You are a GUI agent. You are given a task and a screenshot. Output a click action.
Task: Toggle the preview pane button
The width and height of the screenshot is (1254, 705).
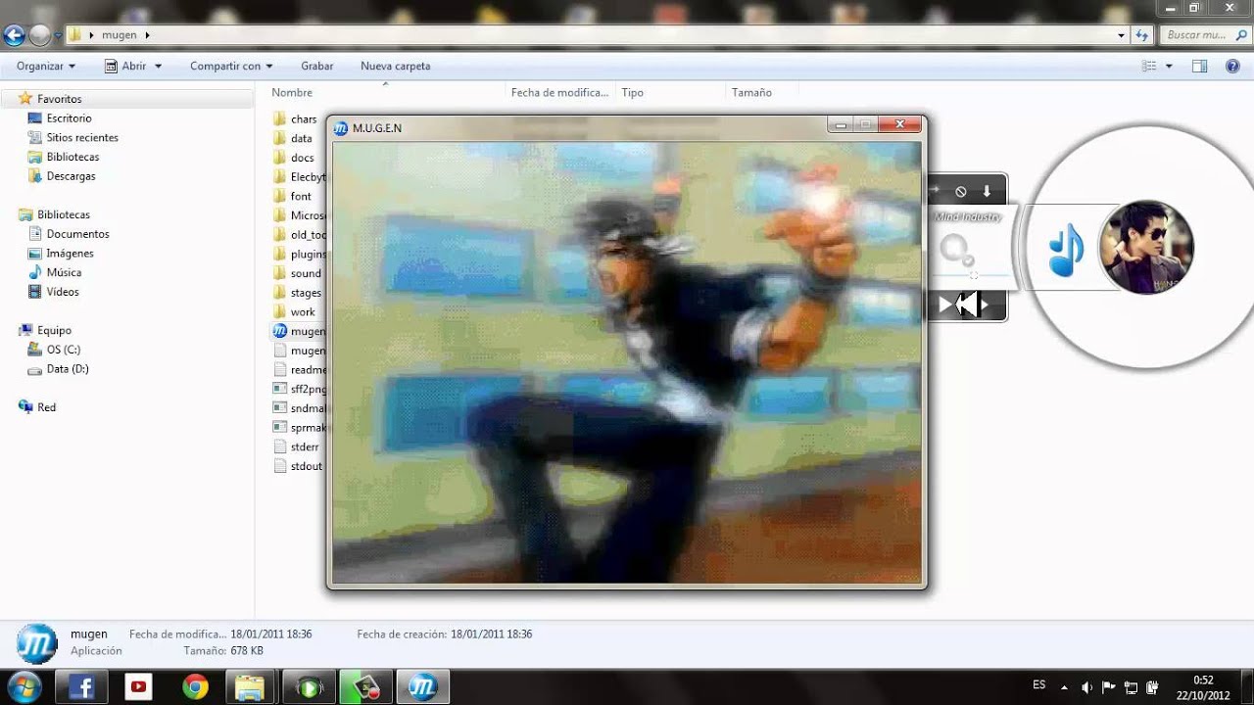point(1199,66)
